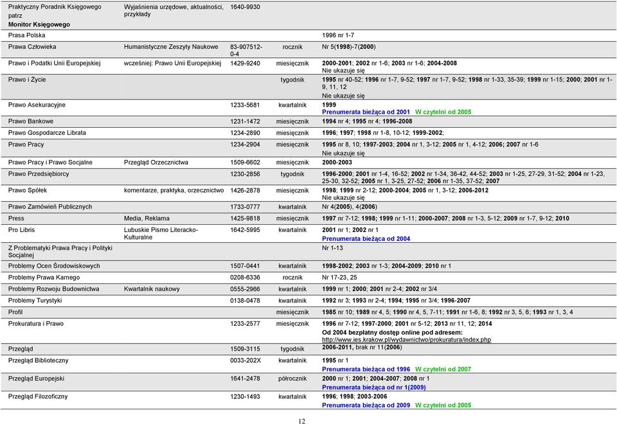Click 'Humanistyczne Zeszyty Naukowe' subtitle
Screen dimensions: 617x424
[x=171, y=47]
